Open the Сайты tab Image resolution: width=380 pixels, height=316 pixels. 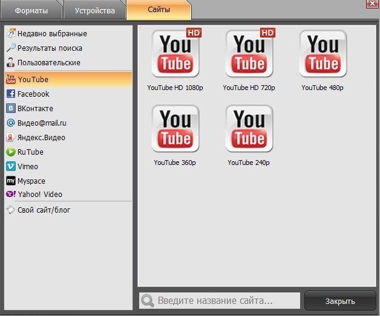[159, 10]
